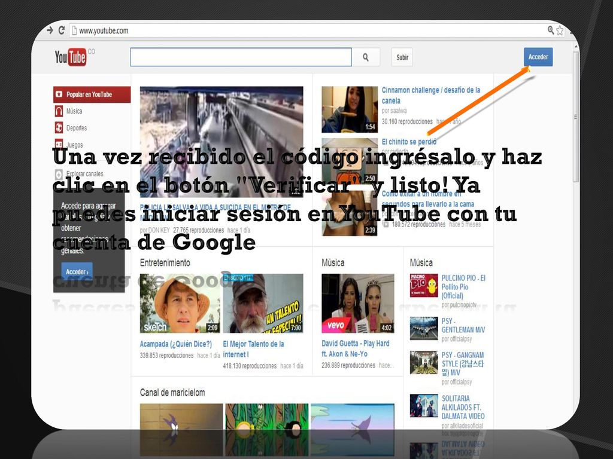
Task: Open El Mejor Talento de la internet thumbnail
Action: (x=263, y=303)
